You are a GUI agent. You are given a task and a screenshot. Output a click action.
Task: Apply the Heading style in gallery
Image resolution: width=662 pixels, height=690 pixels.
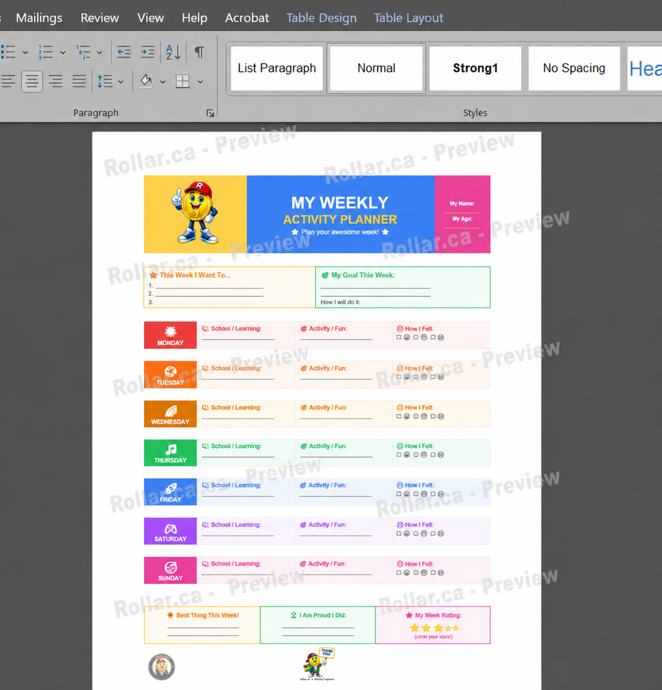(645, 68)
